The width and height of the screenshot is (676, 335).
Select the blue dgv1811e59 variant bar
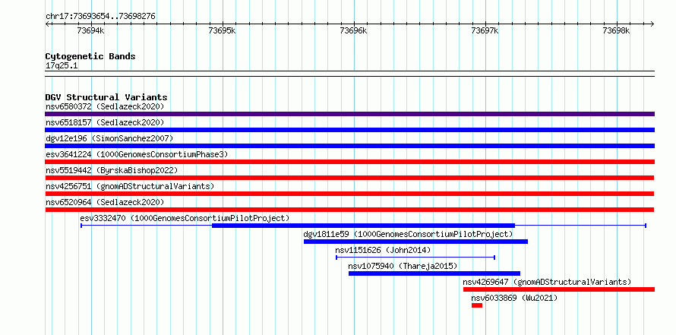[x=415, y=242]
